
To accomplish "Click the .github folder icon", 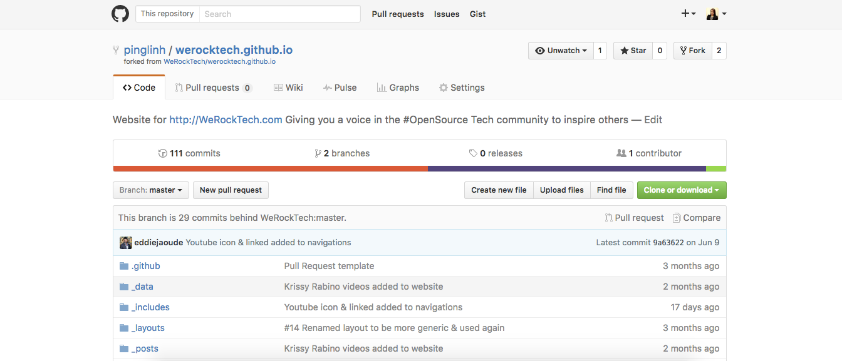I will click(124, 266).
